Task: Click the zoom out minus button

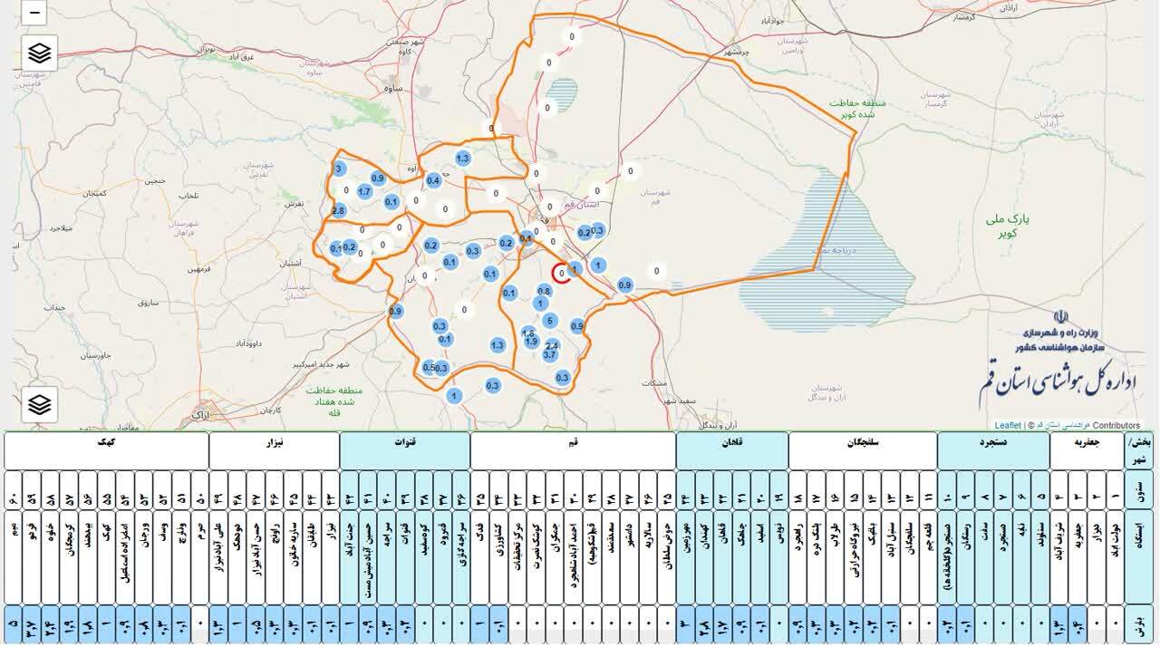Action: (34, 13)
